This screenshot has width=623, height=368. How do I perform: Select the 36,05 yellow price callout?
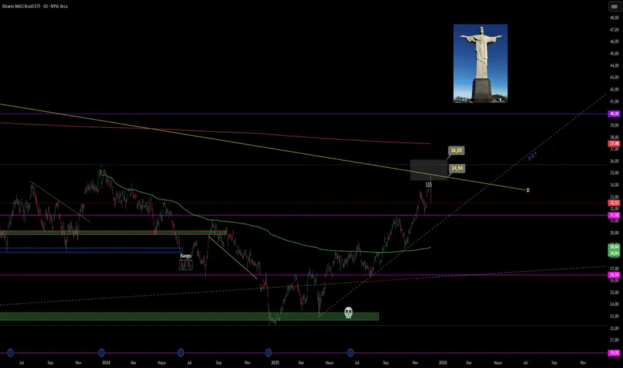(x=456, y=151)
